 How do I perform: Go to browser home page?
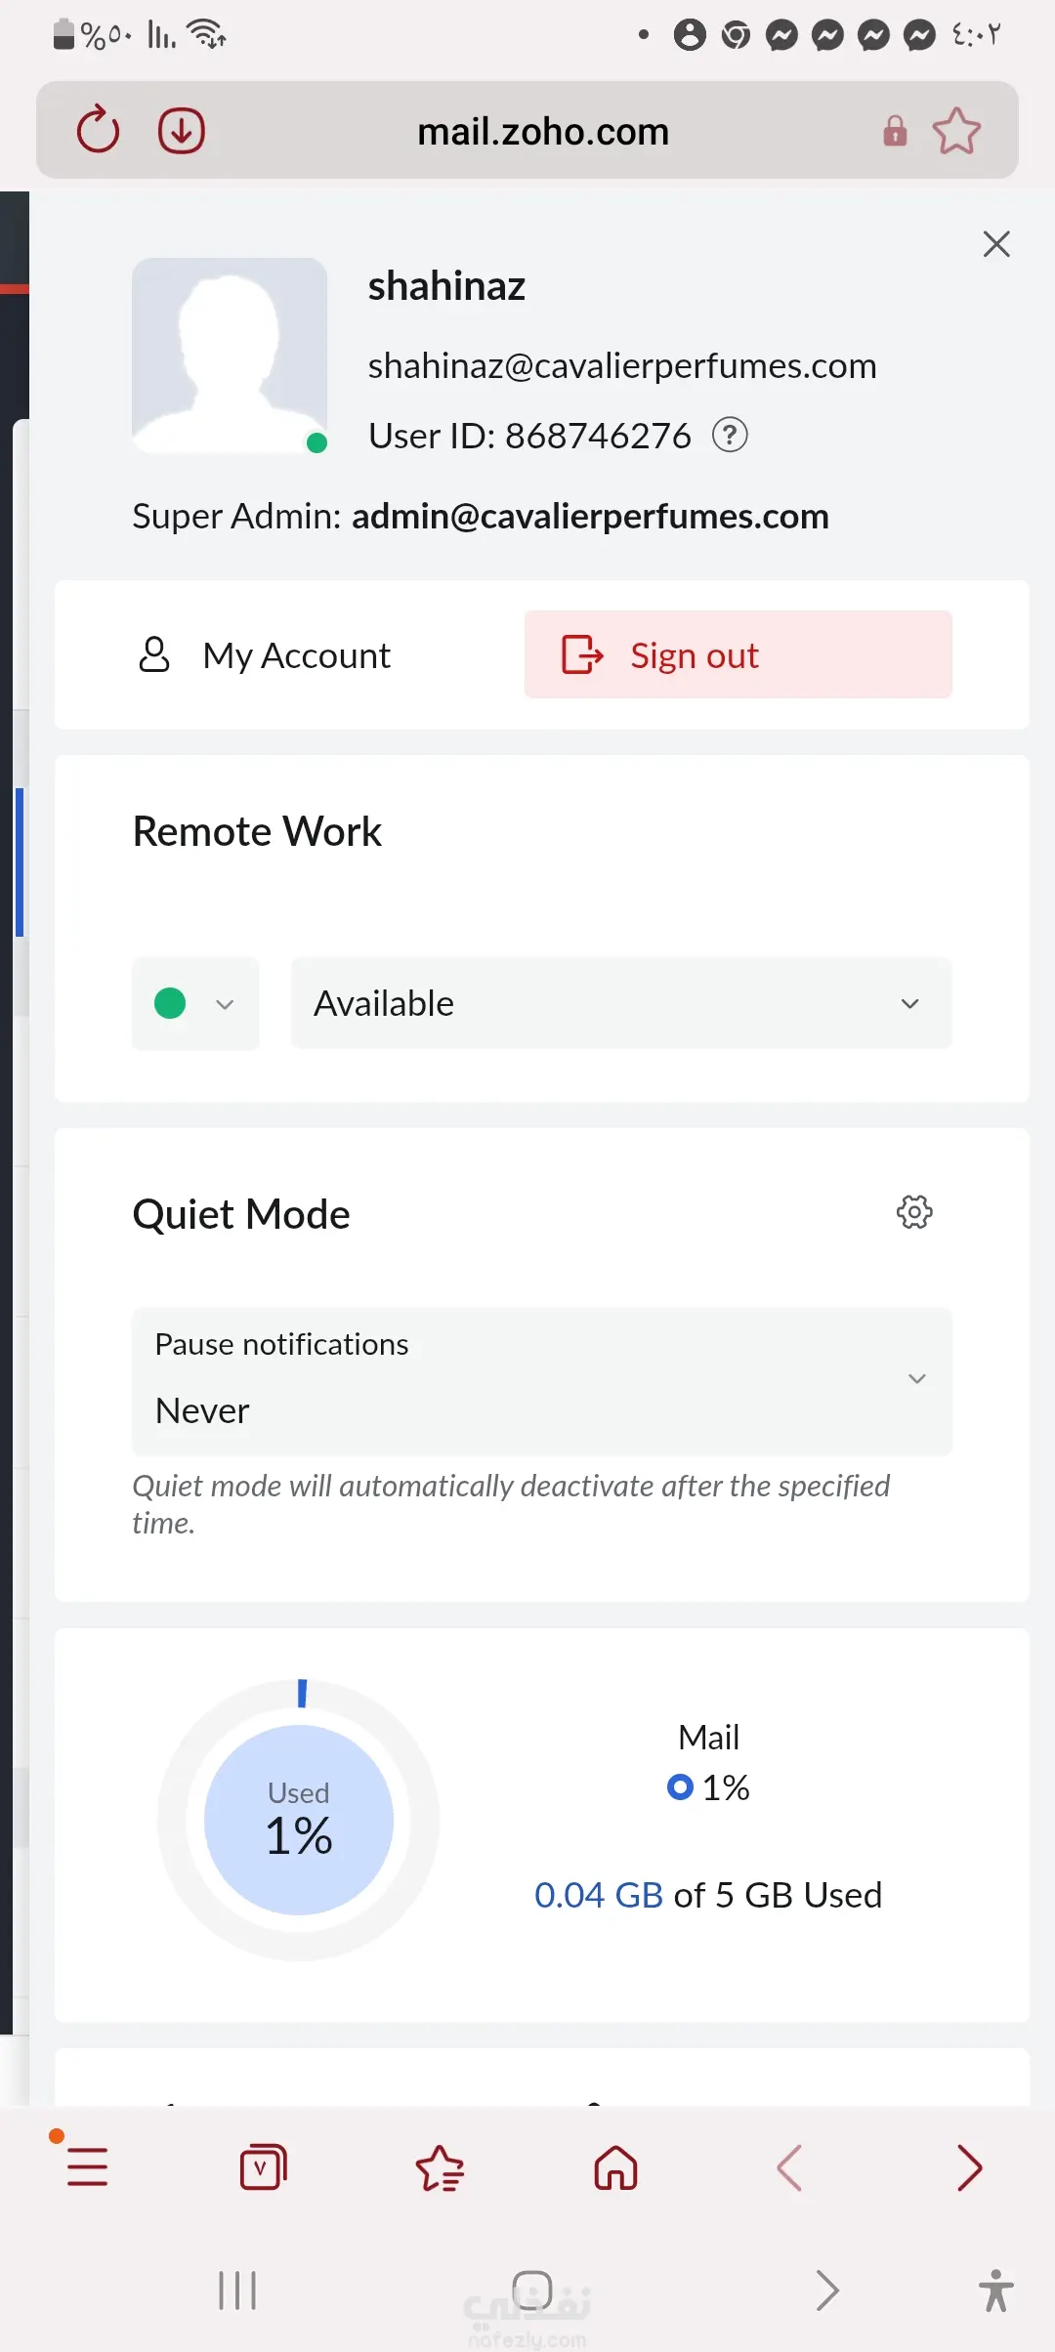coord(615,2167)
